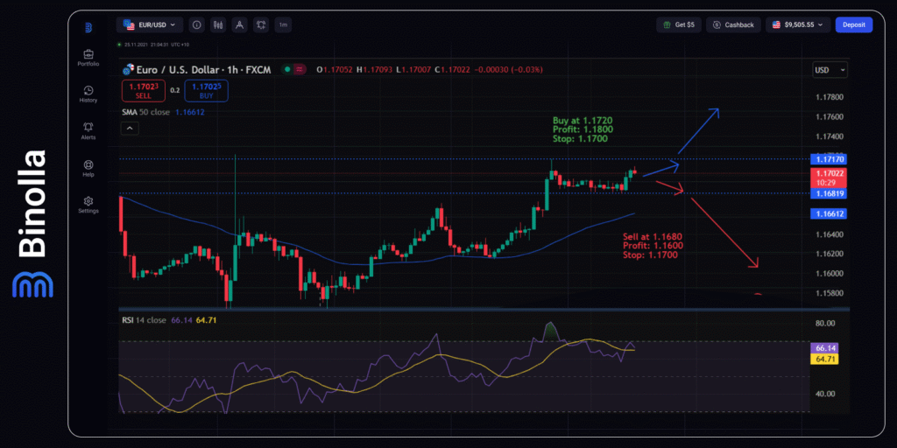Open the Help lifebuoy icon
This screenshot has height=448, width=897.
[88, 164]
